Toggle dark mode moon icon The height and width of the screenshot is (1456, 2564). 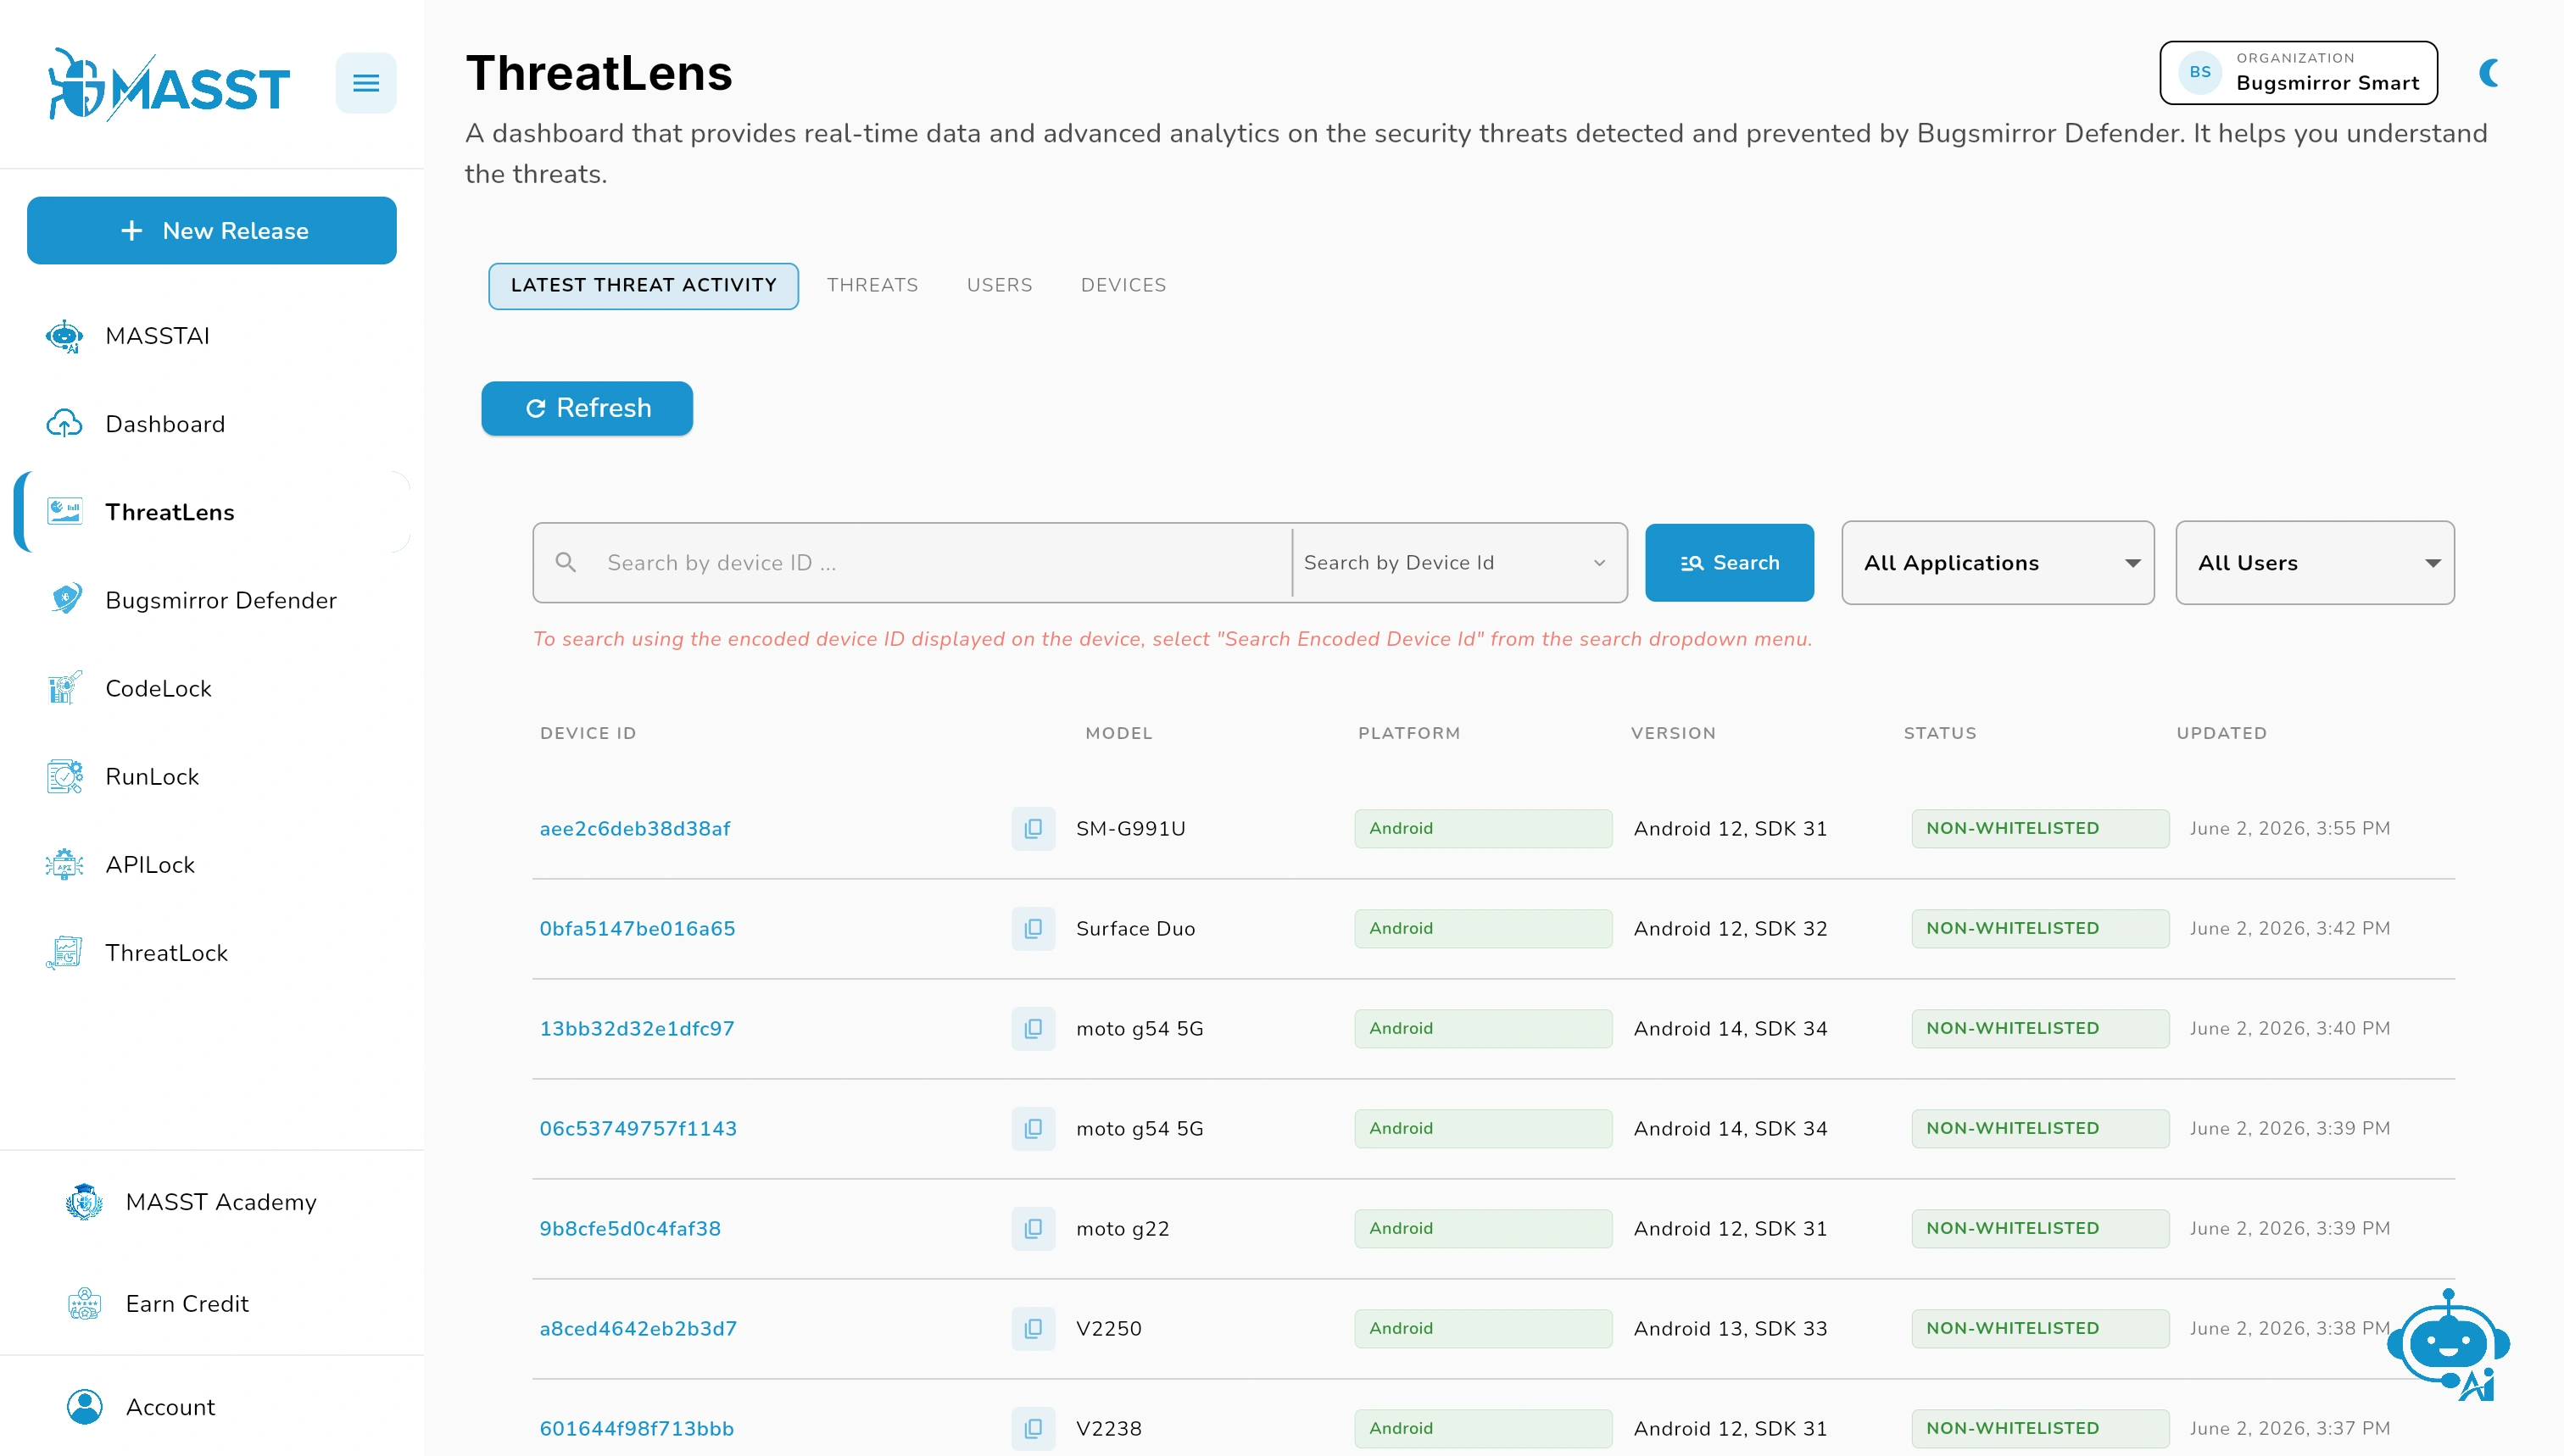2489,73
